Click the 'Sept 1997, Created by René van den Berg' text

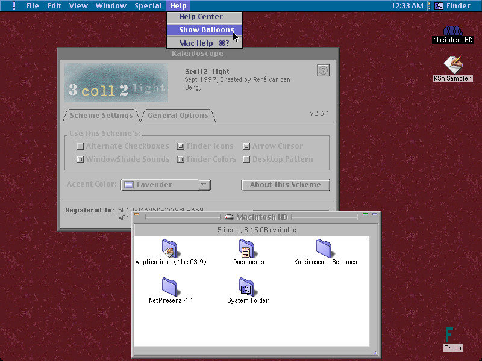click(237, 84)
